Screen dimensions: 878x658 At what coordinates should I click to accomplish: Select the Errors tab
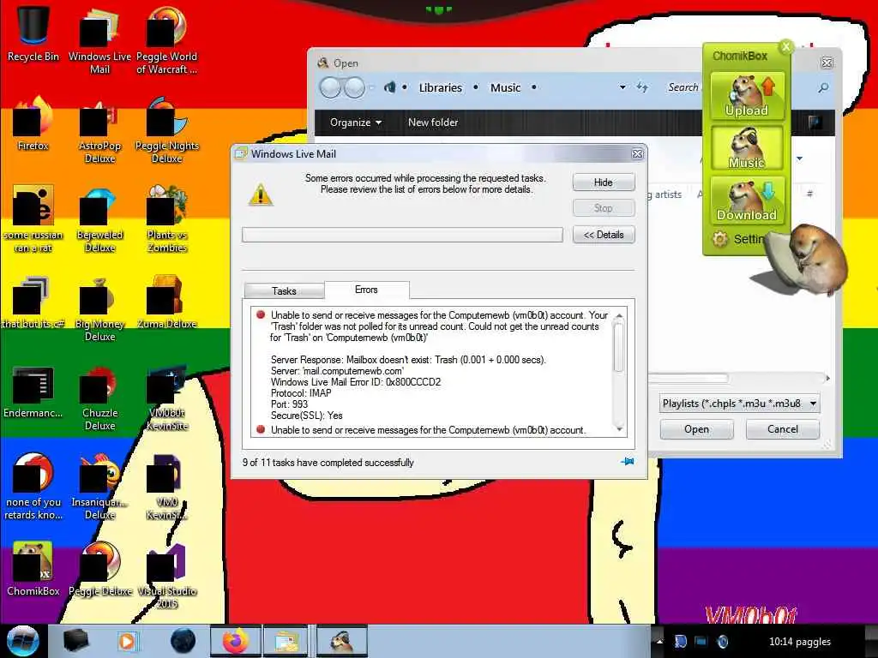[366, 290]
